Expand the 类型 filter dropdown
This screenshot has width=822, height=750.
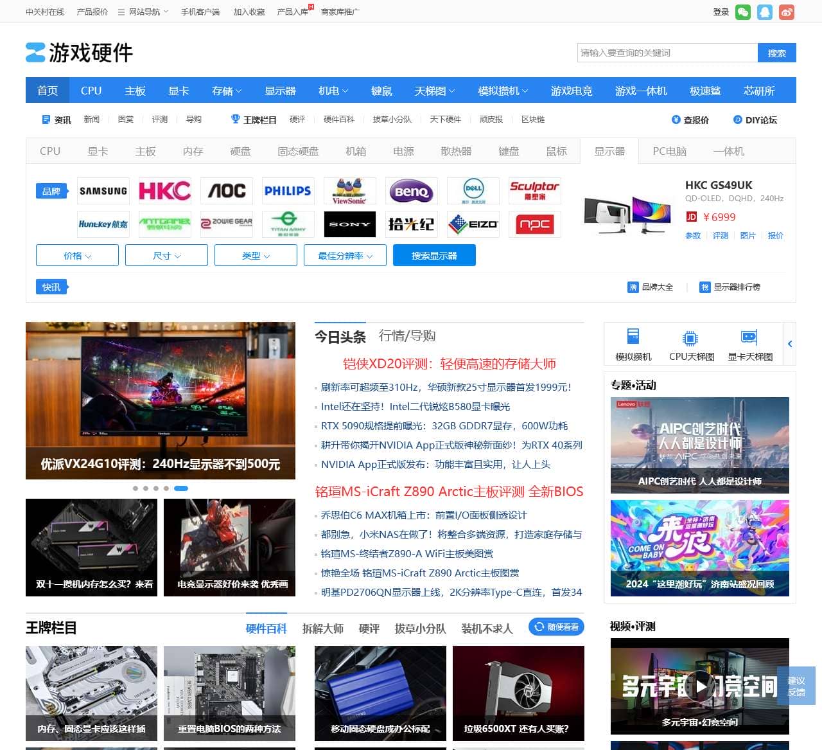click(x=256, y=255)
